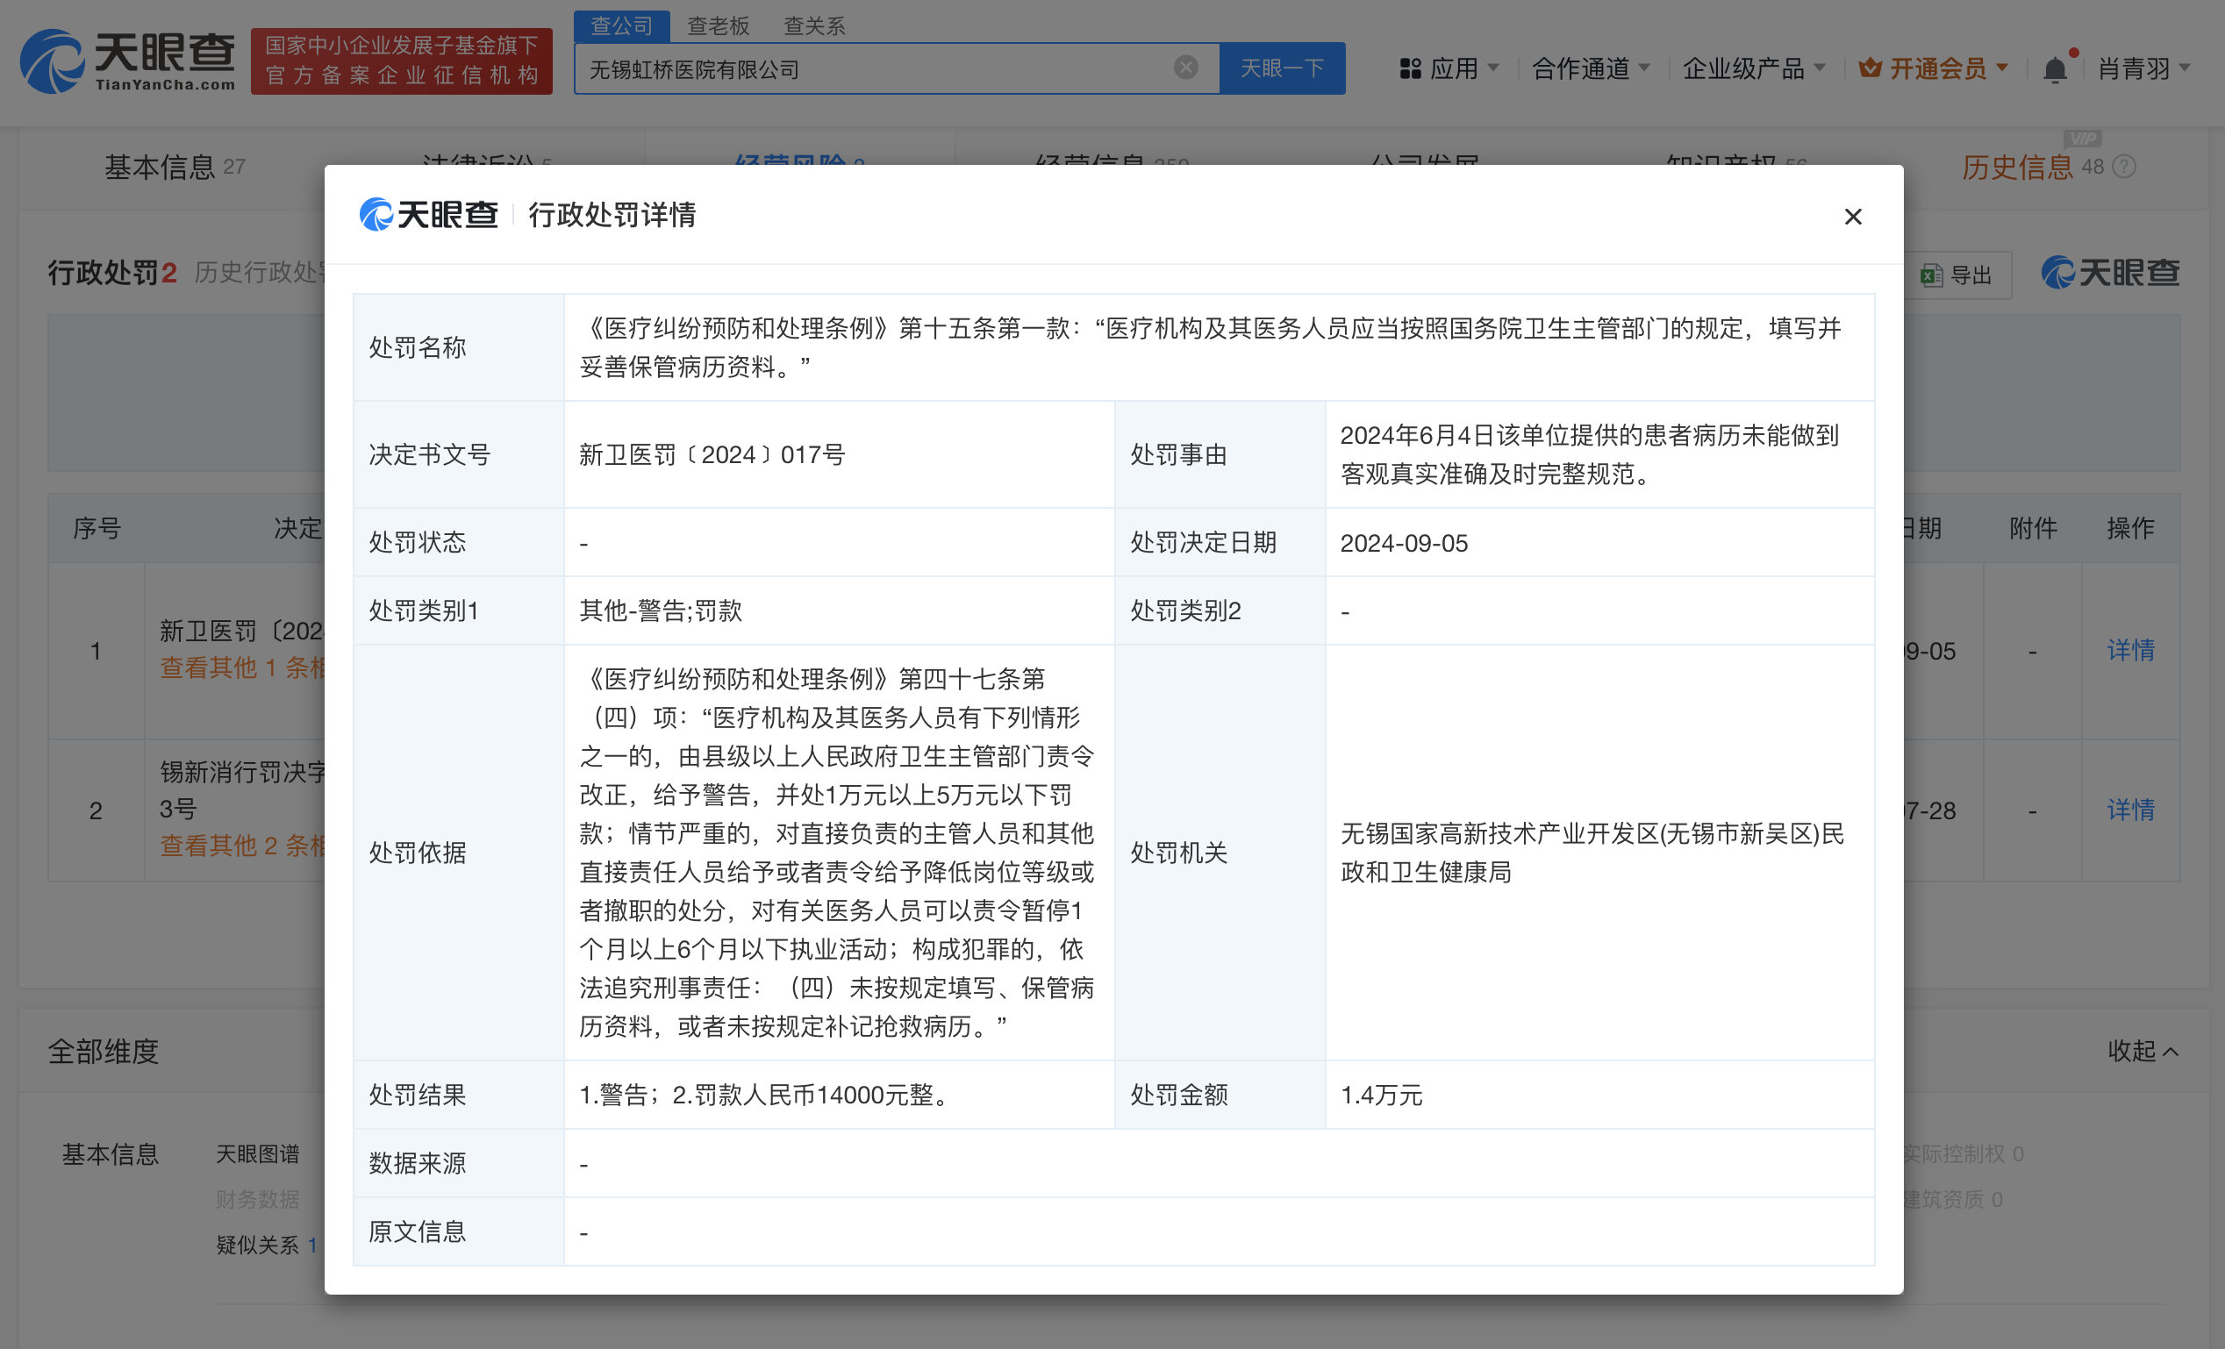Switch to the 查关系 tab
Screen dimensions: 2225x1349
(813, 25)
